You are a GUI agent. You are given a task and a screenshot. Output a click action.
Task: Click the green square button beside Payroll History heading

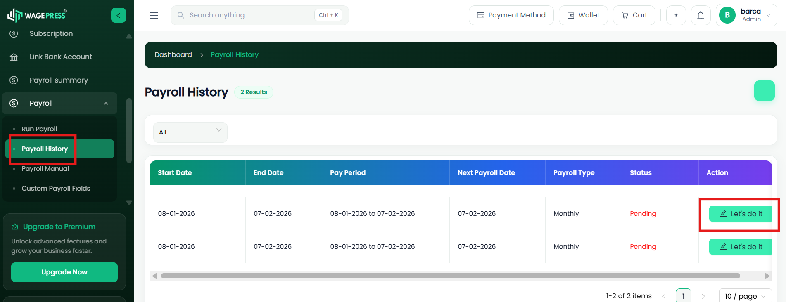click(765, 91)
